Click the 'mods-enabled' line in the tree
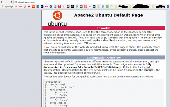This screenshot has width=170, height=107. pyautogui.click(x=57, y=90)
